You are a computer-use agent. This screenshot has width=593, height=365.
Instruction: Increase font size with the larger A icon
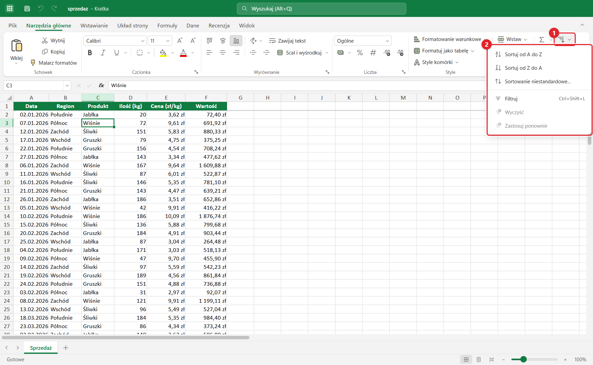click(180, 41)
